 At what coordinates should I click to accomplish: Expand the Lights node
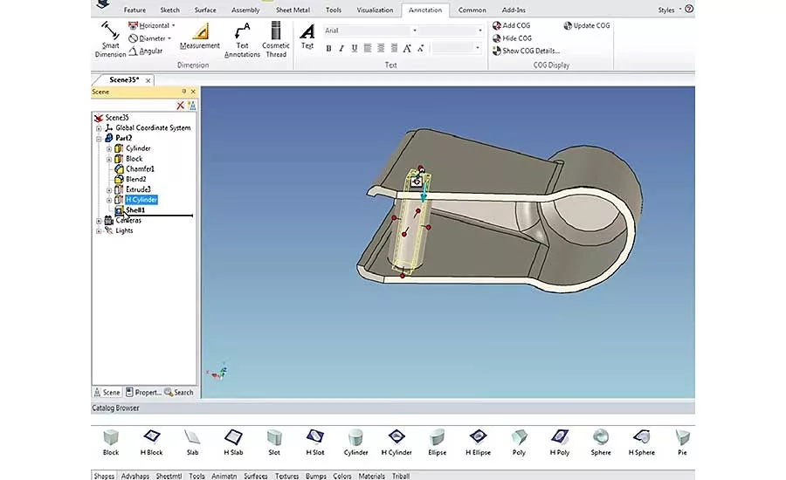99,231
